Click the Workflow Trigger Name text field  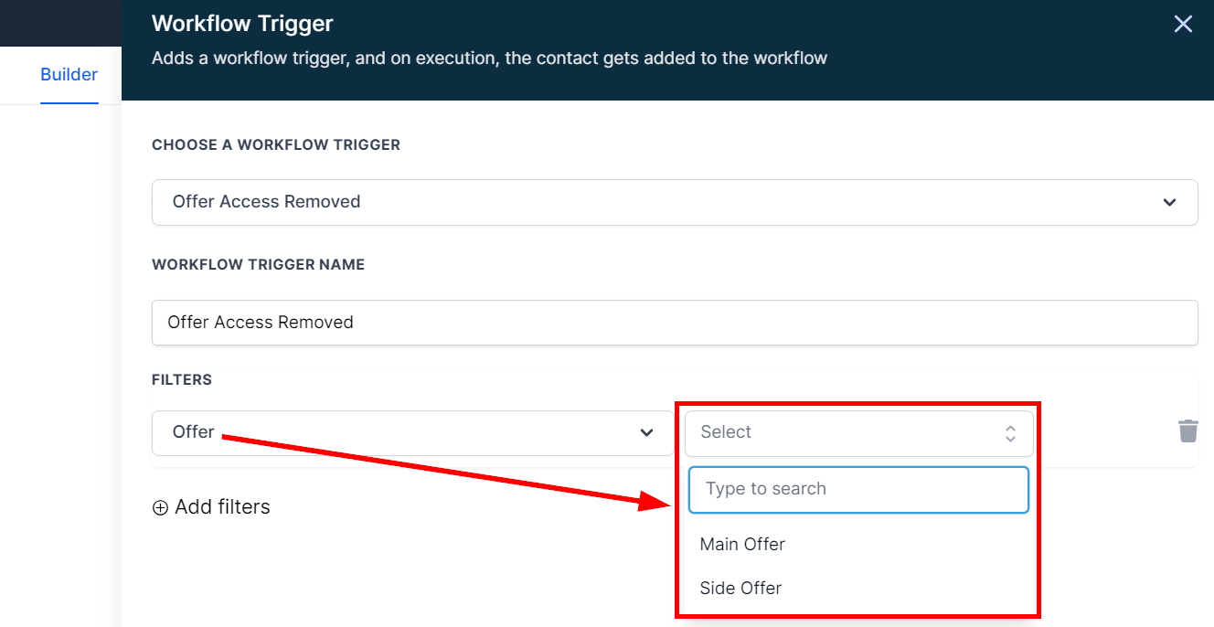pos(674,323)
